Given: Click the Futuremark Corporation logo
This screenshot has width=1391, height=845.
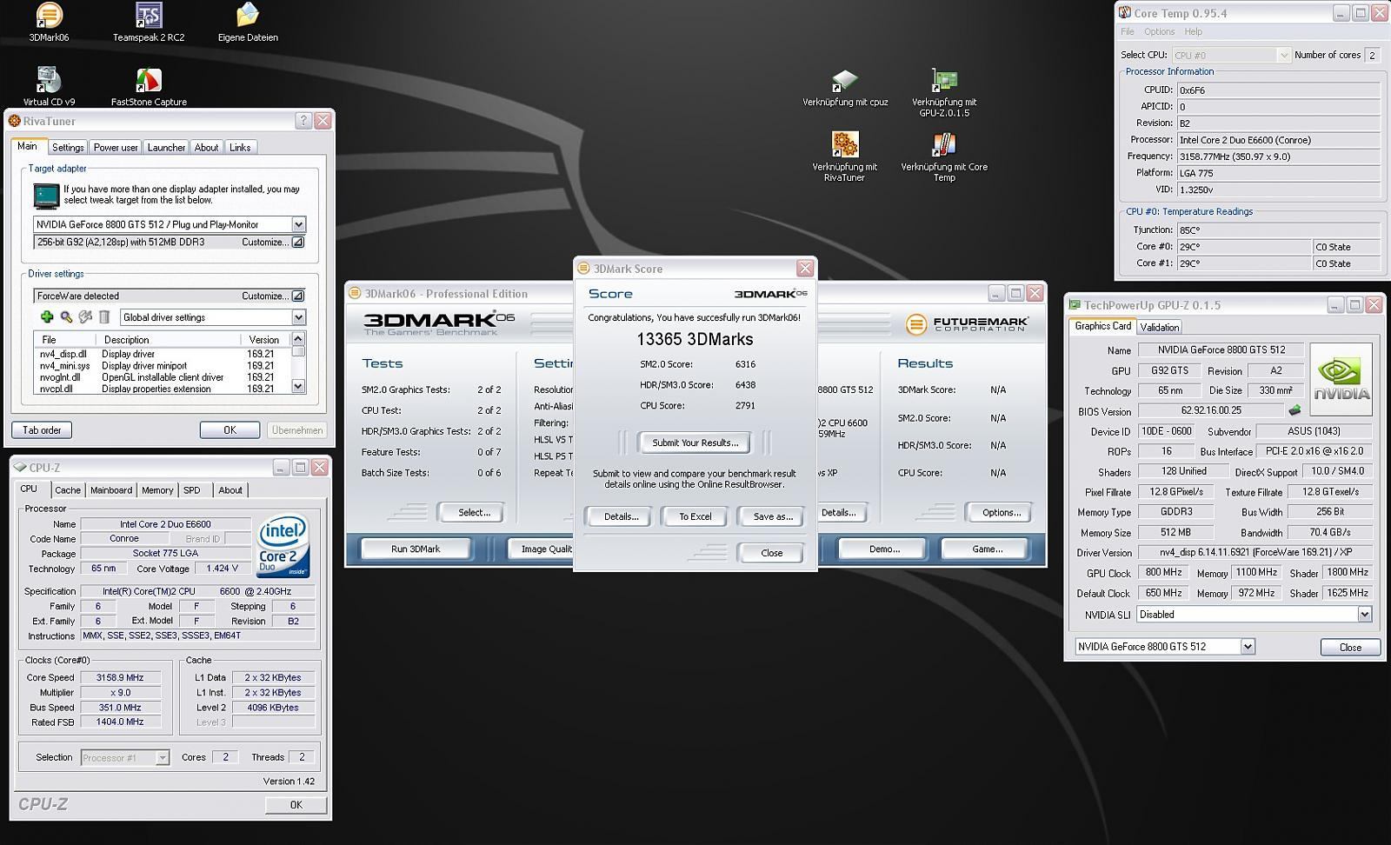Looking at the screenshot, I should [966, 324].
